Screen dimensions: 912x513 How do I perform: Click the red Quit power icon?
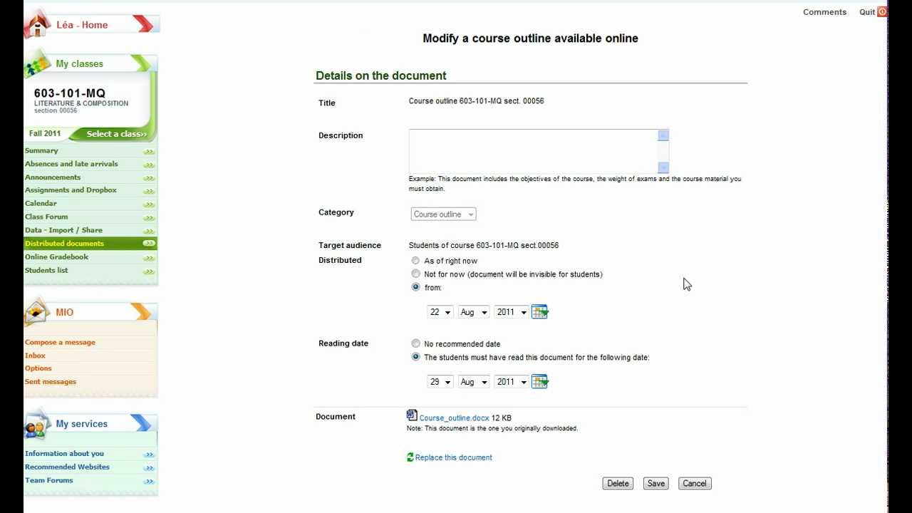[882, 11]
